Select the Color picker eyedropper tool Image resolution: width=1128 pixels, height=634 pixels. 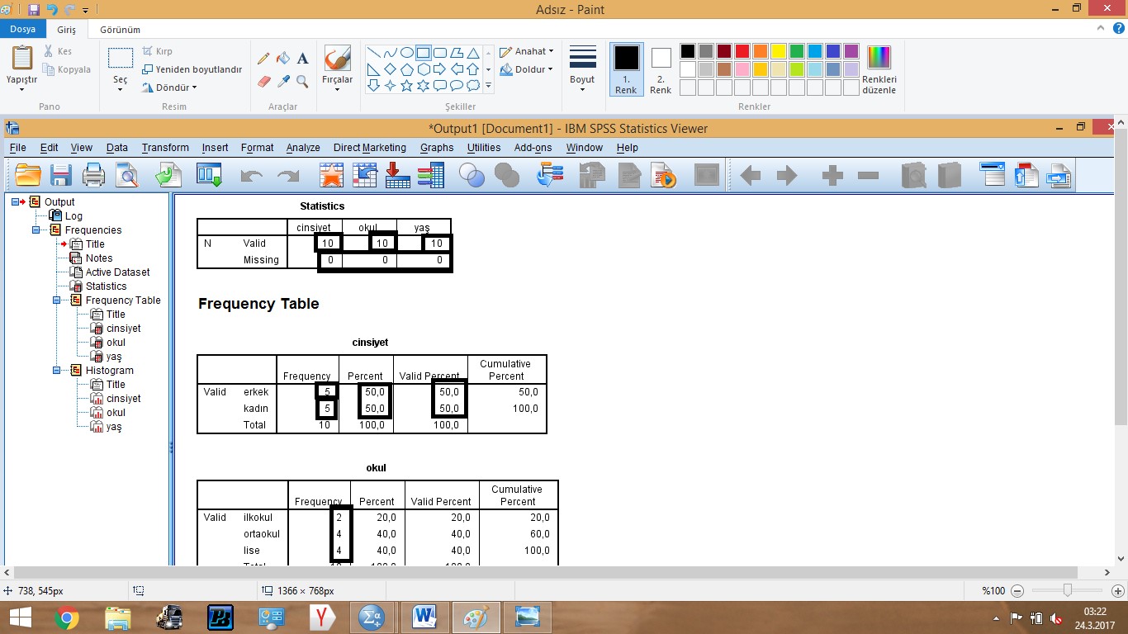tap(283, 81)
